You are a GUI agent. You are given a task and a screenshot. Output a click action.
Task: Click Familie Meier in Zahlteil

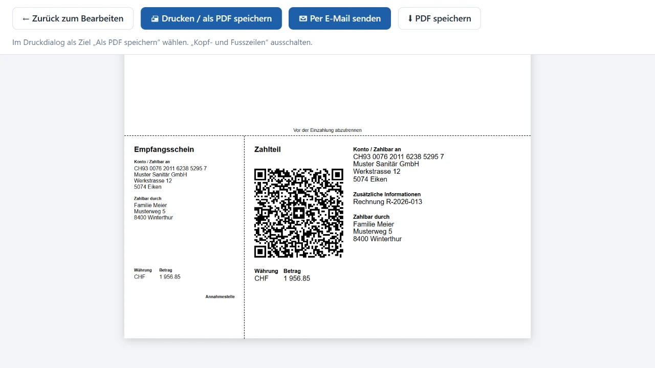[374, 224]
